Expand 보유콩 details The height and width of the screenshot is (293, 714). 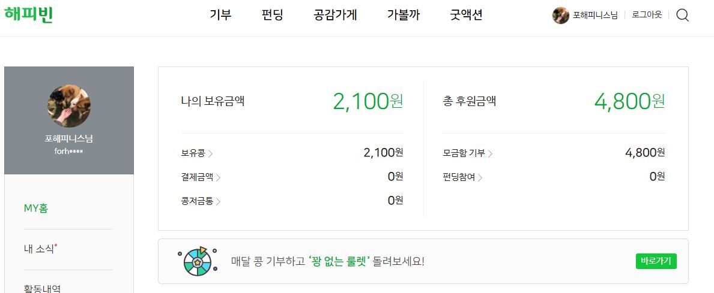pos(196,153)
